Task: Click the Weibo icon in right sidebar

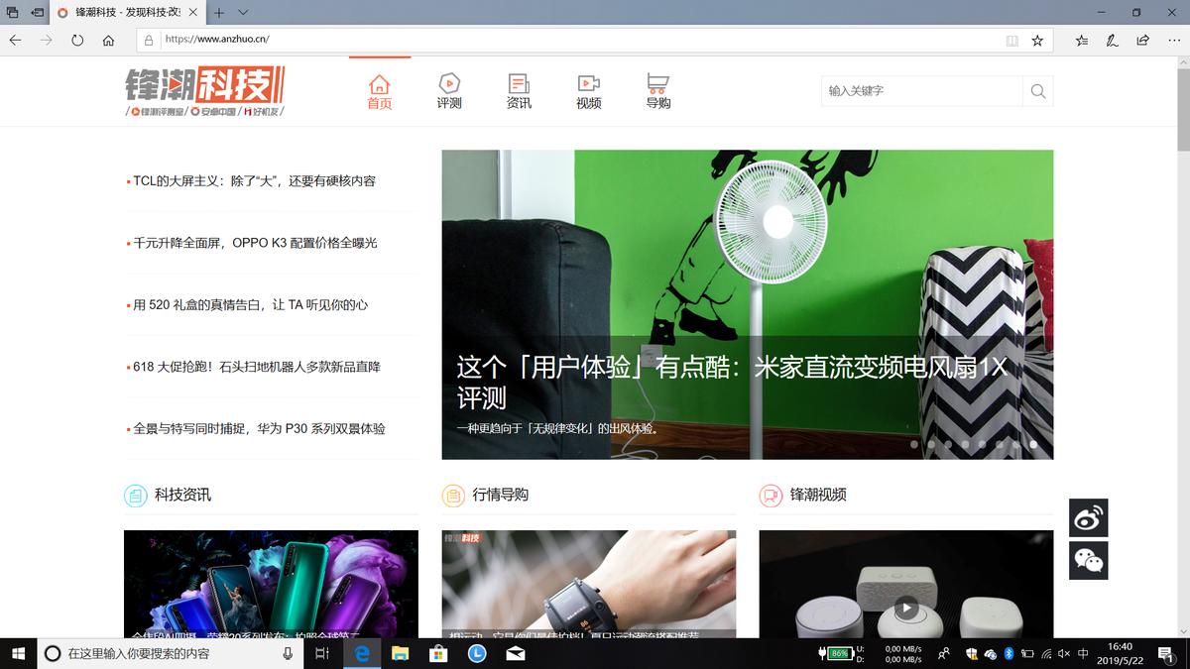Action: [x=1088, y=517]
